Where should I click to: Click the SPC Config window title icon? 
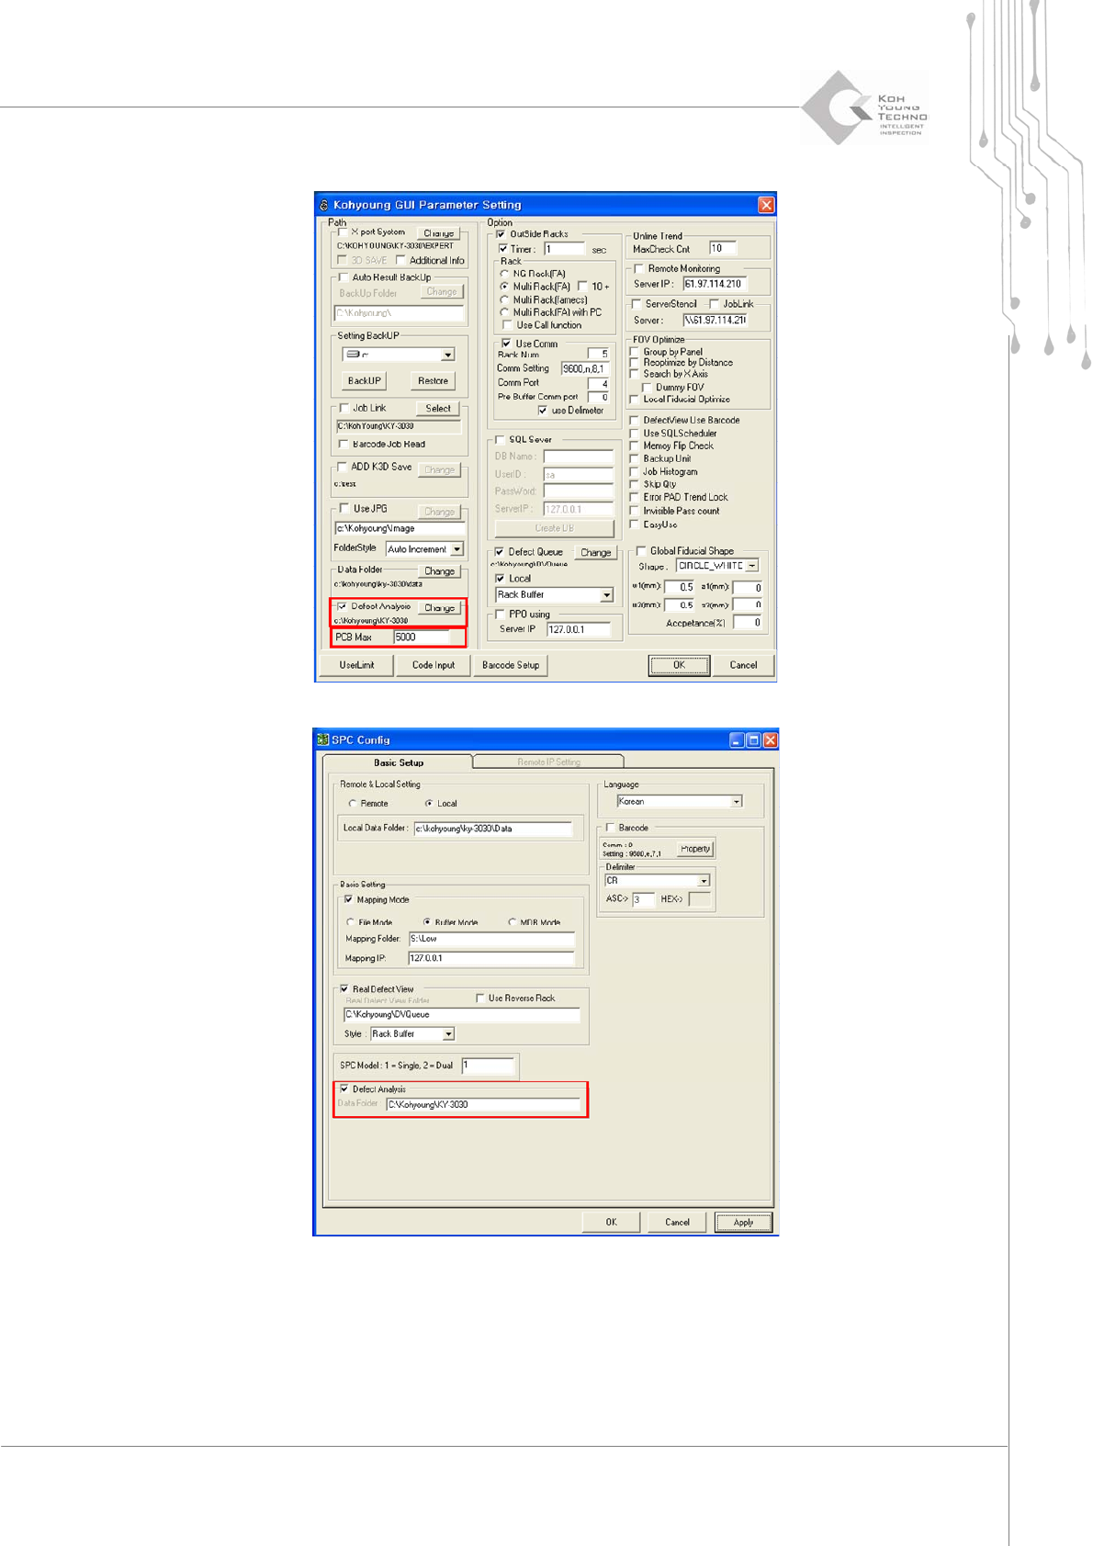322,740
